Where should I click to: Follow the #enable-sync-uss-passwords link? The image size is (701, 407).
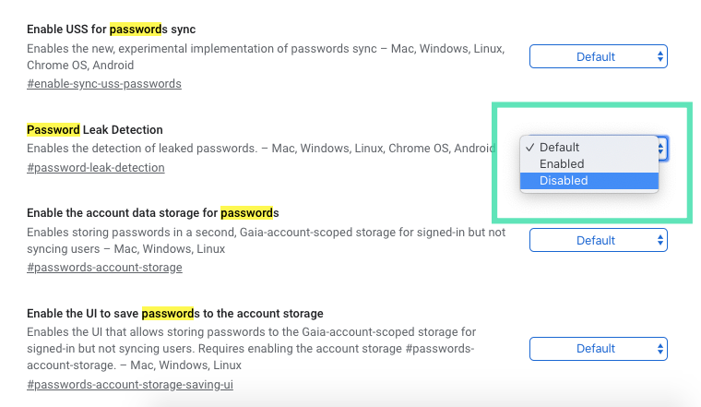click(104, 84)
